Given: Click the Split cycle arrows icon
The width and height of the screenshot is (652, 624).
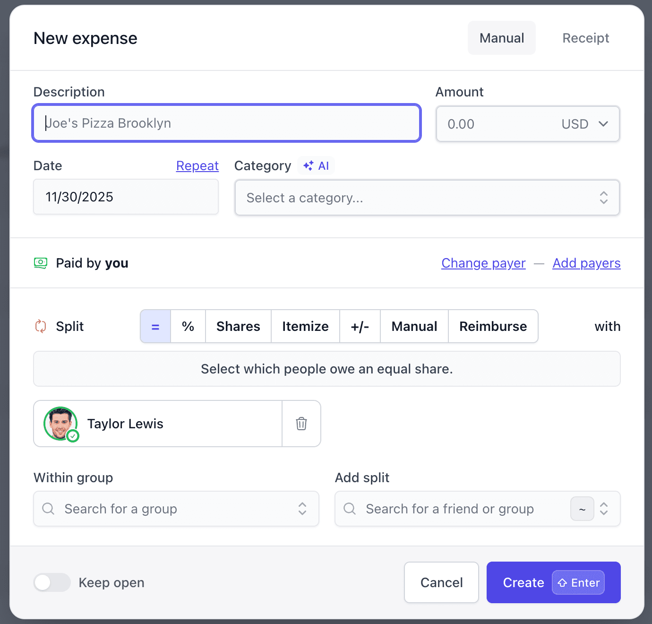Looking at the screenshot, I should [x=41, y=326].
